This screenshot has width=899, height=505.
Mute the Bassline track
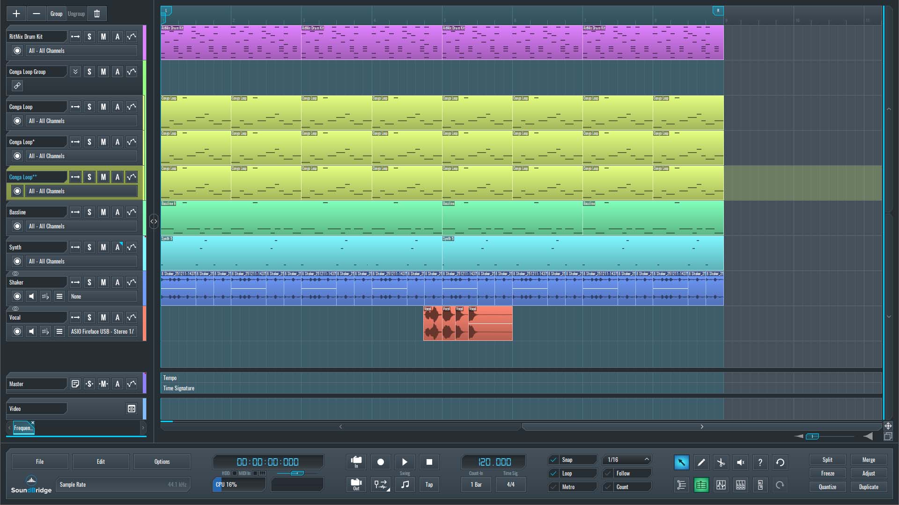coord(103,212)
